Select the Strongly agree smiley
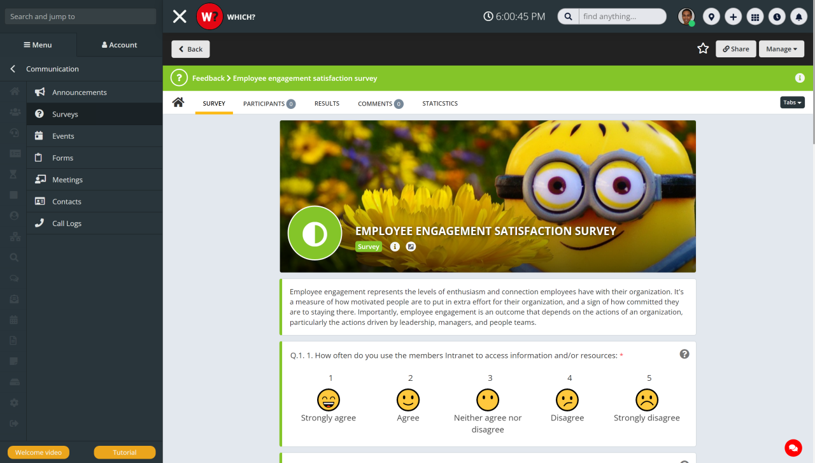Image resolution: width=815 pixels, height=463 pixels. pyautogui.click(x=328, y=400)
